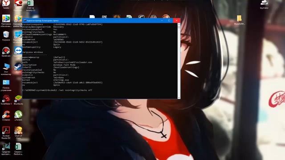Viewport: 285px width, 160px height.
Task: Open the Excel file desktop icon at top
Action: (x=30, y=5)
